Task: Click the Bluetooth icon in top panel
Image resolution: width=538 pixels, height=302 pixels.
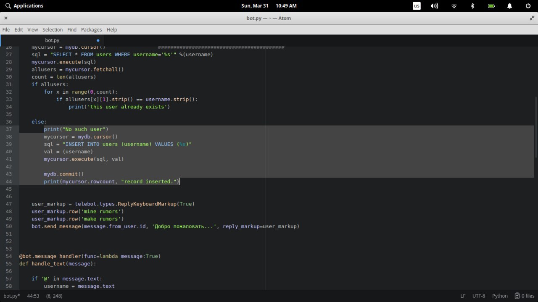Action: click(x=472, y=6)
